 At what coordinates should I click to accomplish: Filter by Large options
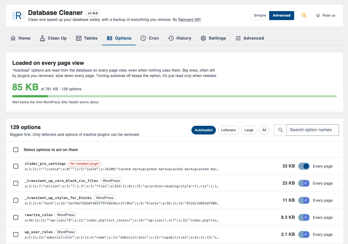(249, 130)
